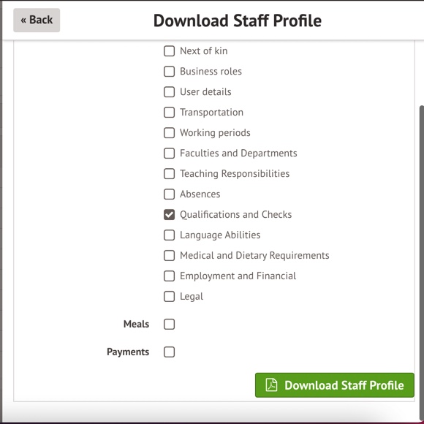Click the Legal label text
The height and width of the screenshot is (424, 424).
(x=192, y=297)
